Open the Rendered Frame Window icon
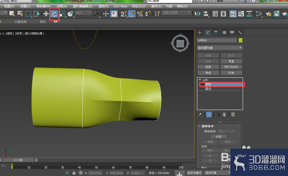288x176 pixels. tap(276, 14)
